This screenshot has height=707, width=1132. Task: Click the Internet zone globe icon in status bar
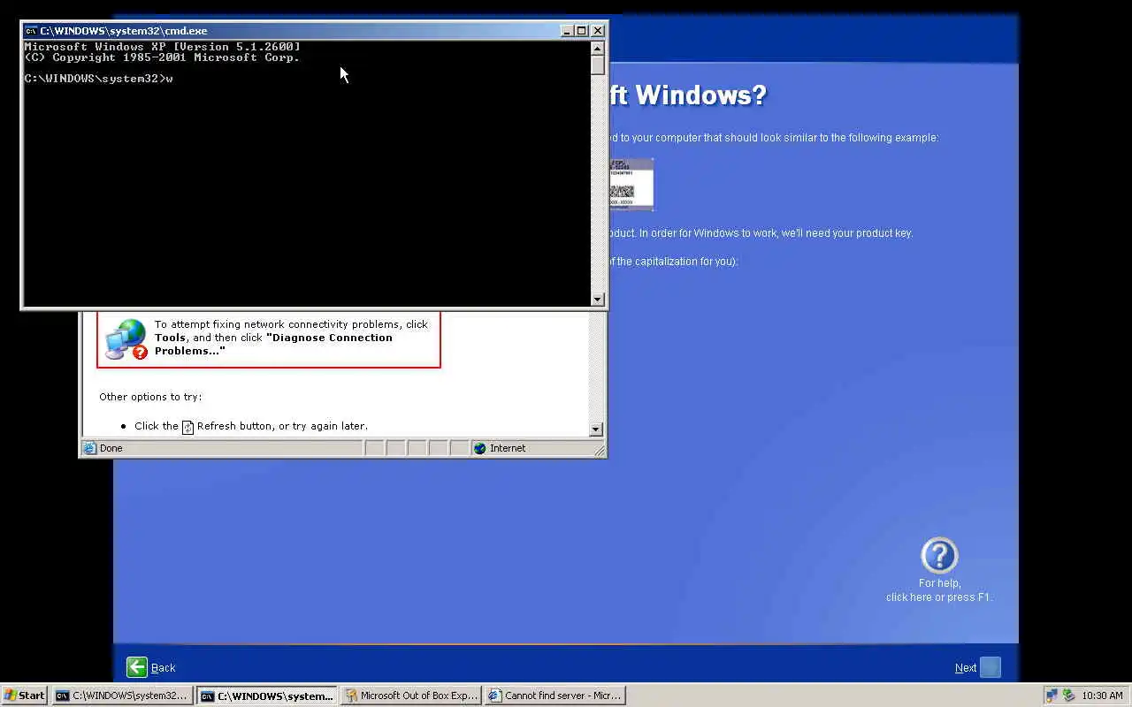coord(480,448)
